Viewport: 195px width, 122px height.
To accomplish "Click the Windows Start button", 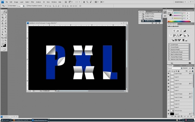I will coord(5,120).
